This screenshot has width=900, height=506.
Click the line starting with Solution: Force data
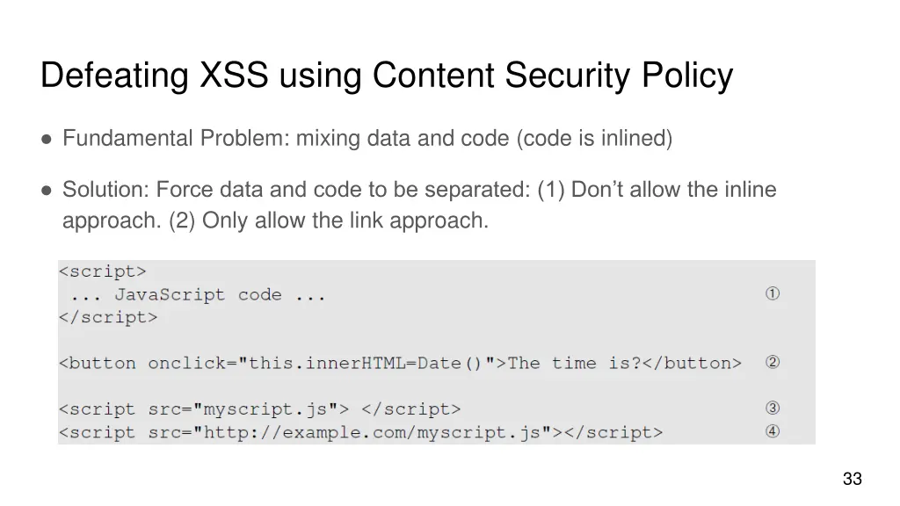pyautogui.click(x=419, y=190)
